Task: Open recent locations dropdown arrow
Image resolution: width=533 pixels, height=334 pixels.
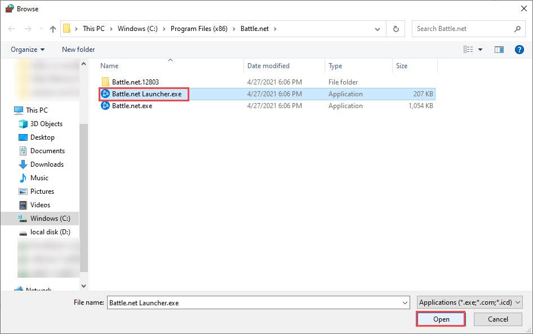Action: (41, 29)
